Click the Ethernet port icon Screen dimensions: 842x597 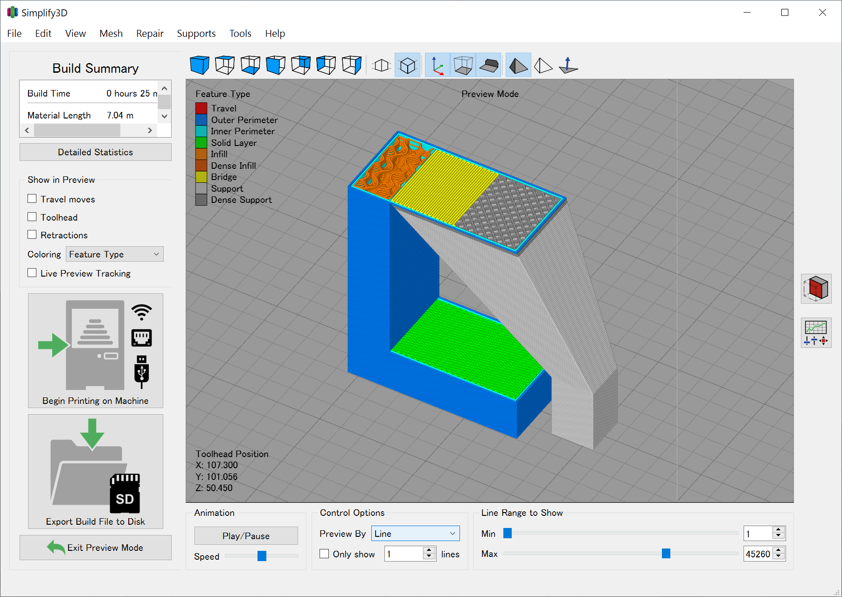142,338
